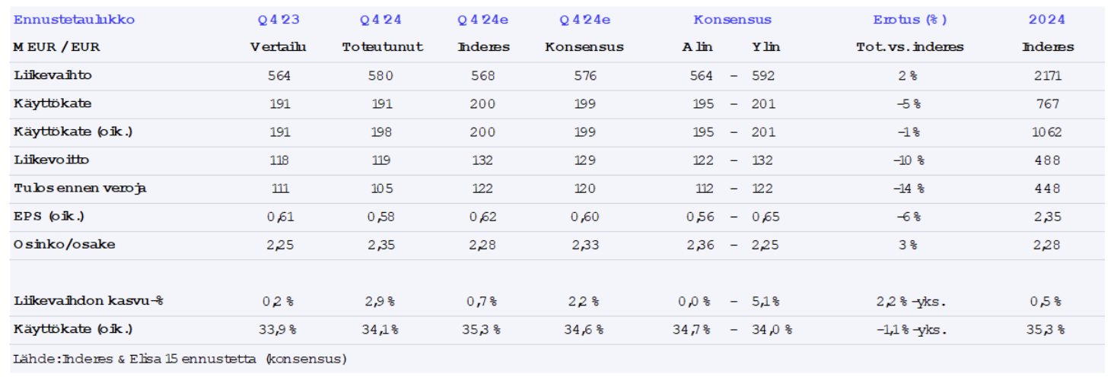Viewport: 1111px width, 380px height.
Task: Click the Liikevaihto row label
Action: pyautogui.click(x=53, y=75)
